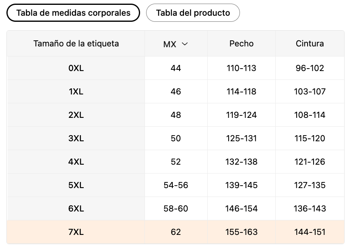Click the chevron next to MX
The width and height of the screenshot is (347, 247).
pyautogui.click(x=185, y=44)
